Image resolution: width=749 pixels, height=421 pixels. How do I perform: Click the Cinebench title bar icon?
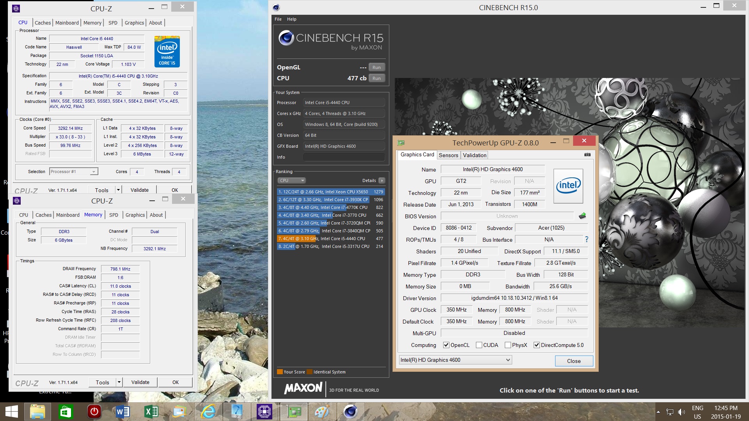coord(276,7)
